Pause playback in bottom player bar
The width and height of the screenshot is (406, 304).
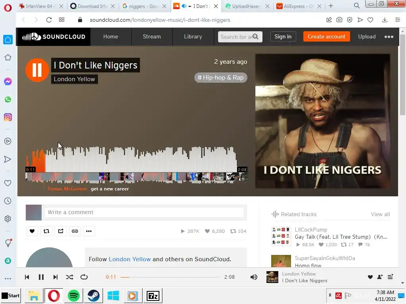[41, 277]
